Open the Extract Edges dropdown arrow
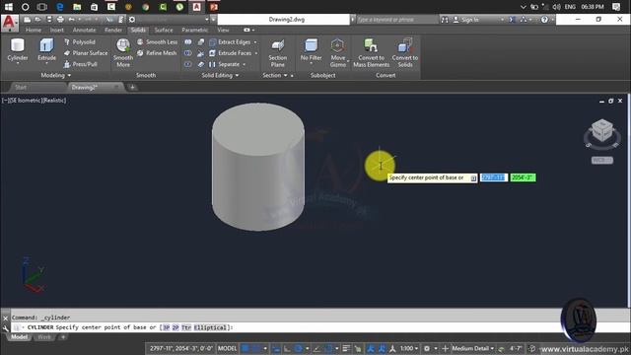This screenshot has width=631, height=355. coord(255,42)
